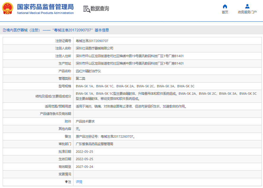This screenshot has height=188, width=263.
Task: Click 批准日期 value 2022-05-25
Action: click(84, 152)
